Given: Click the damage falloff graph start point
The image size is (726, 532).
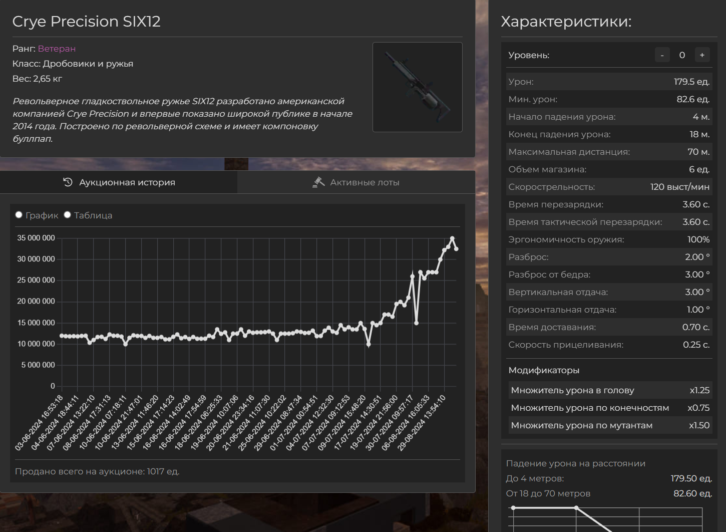Looking at the screenshot, I should point(513,508).
